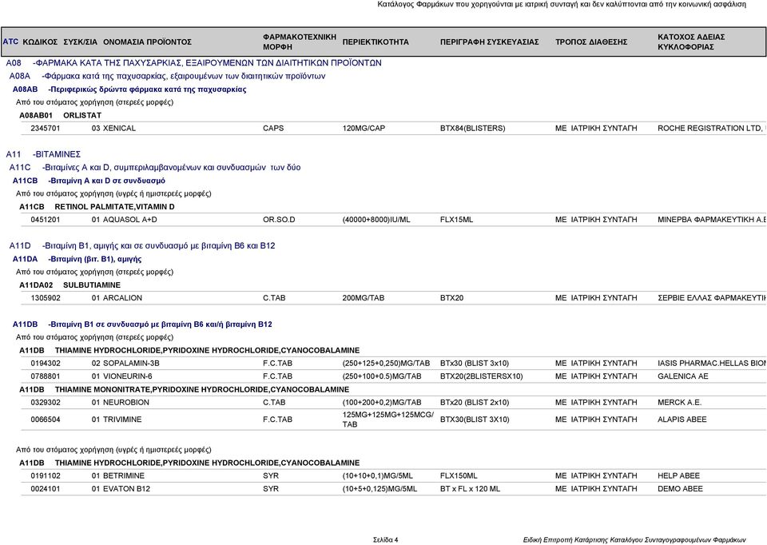The height and width of the screenshot is (545, 767).
Task: Click the Κατάλογος Φαρμάκων page title
Action: point(562,5)
